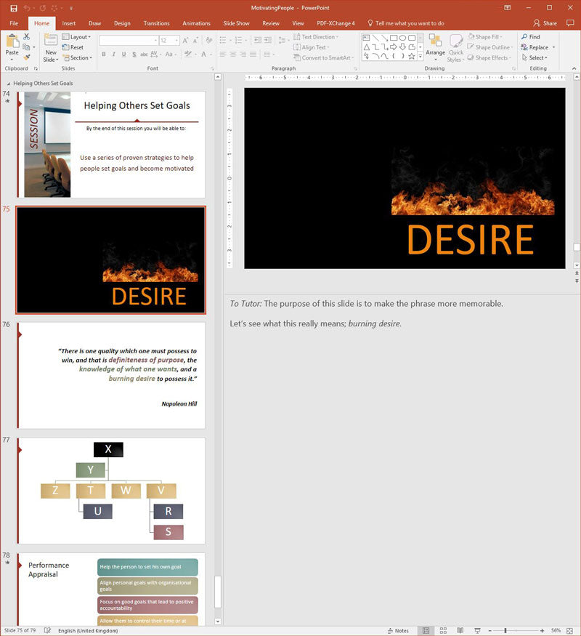The height and width of the screenshot is (636, 581).
Task: Click the Reset button
Action: point(73,47)
